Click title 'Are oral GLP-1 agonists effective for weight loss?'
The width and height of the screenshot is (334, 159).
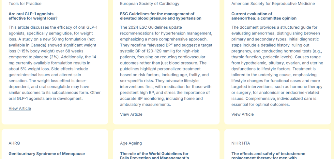tap(33, 16)
